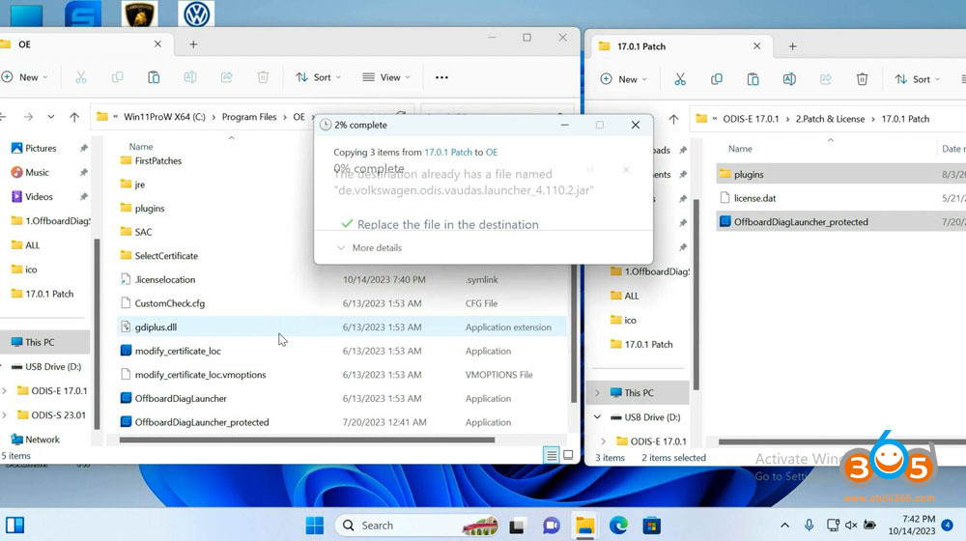Click Delete trash icon in 17.0.1 Patch window
The image size is (966, 541).
[x=862, y=79]
